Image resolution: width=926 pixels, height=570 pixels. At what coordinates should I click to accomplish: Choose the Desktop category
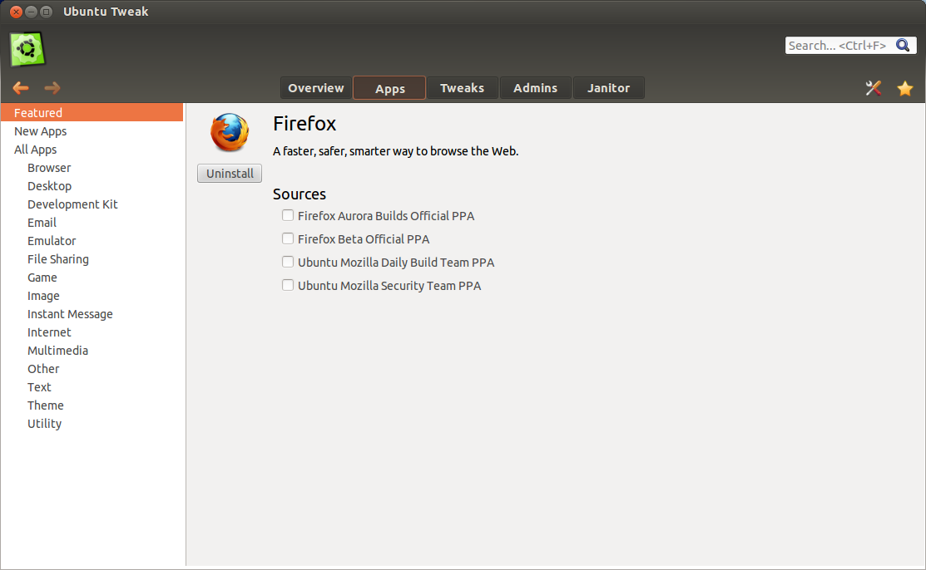tap(92, 186)
